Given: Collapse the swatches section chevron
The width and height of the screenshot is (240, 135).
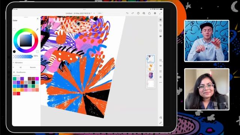Looking at the screenshot, I should 13,67.
